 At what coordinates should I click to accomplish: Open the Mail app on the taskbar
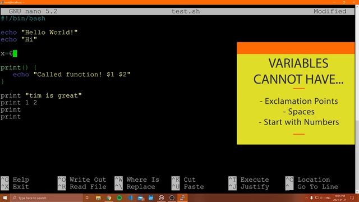pyautogui.click(x=141, y=198)
